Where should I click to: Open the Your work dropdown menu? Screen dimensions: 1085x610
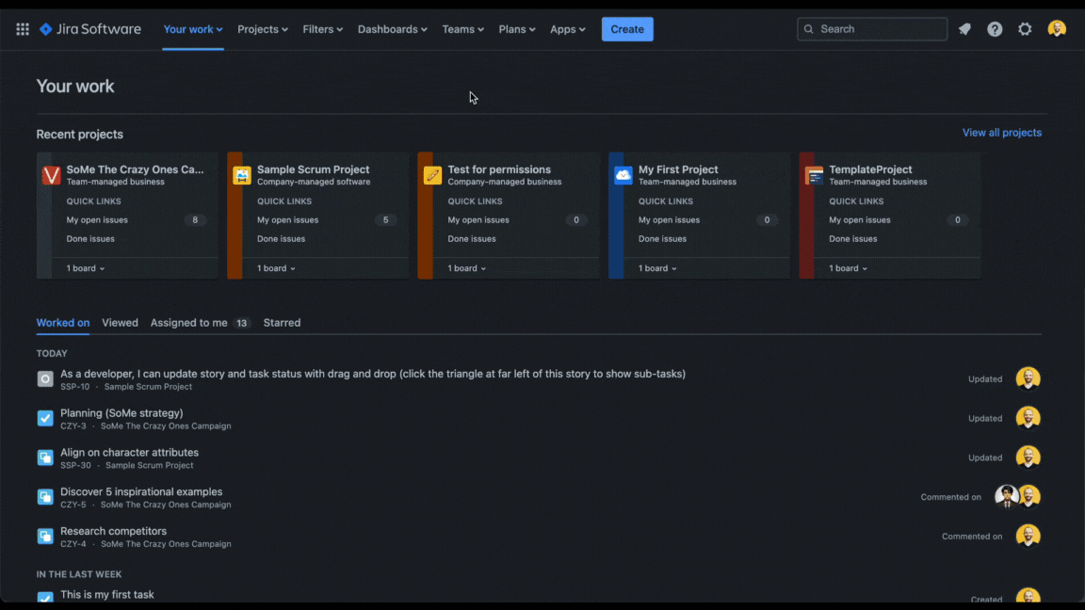(x=192, y=29)
